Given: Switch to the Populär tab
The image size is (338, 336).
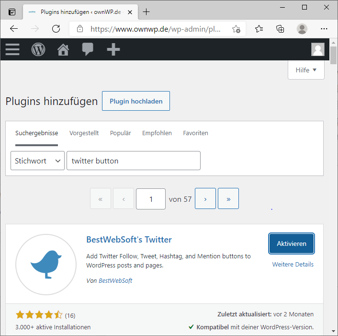Looking at the screenshot, I should point(120,133).
